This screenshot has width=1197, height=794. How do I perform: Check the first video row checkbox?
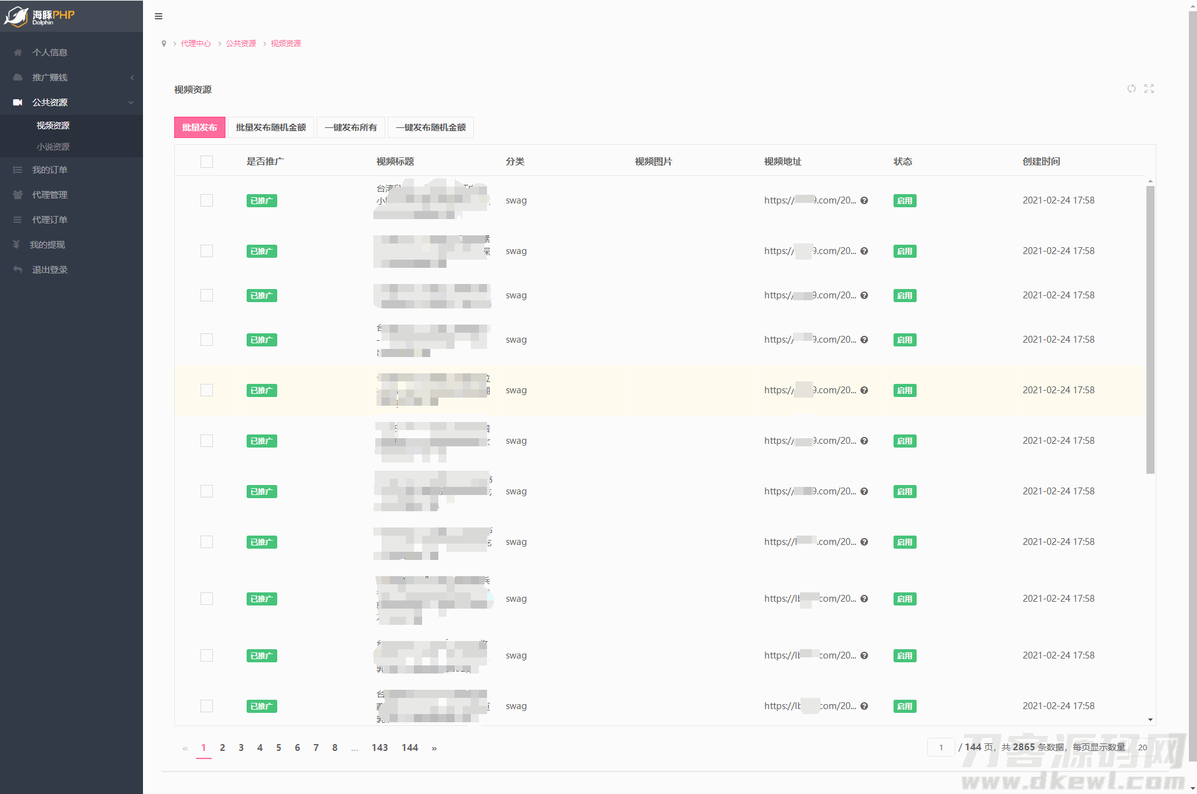tap(207, 200)
